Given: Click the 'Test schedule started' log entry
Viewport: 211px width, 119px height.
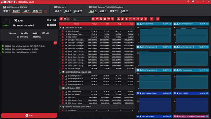Looking at the screenshot, I should (x=28, y=46).
